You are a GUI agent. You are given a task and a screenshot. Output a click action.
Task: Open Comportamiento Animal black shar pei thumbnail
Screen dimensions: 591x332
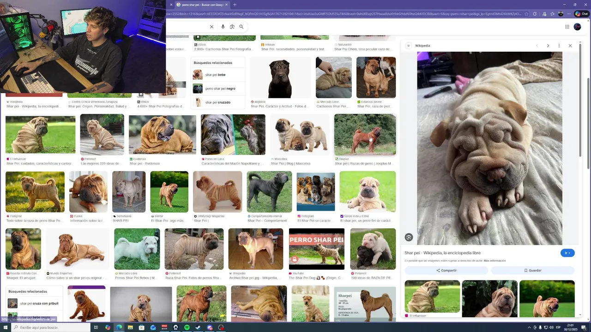coord(269,192)
